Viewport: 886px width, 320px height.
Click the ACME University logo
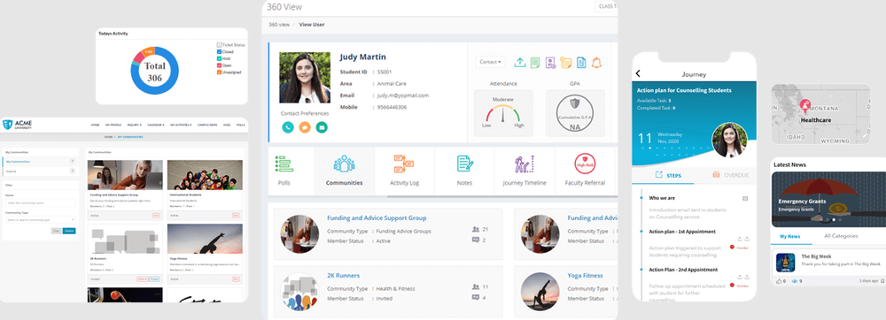point(18,125)
